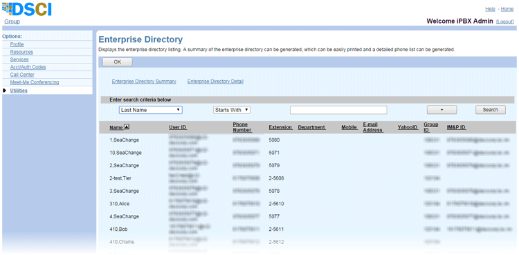Open the Starts With match dropdown

232,110
